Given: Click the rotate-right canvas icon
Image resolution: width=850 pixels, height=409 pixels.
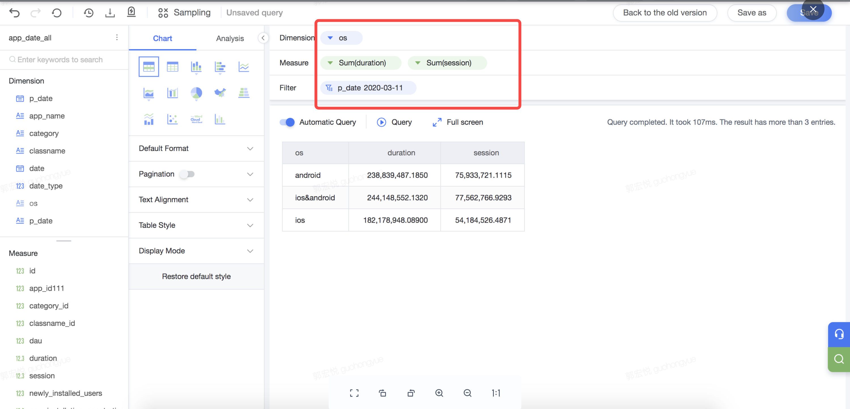Looking at the screenshot, I should click(x=411, y=393).
